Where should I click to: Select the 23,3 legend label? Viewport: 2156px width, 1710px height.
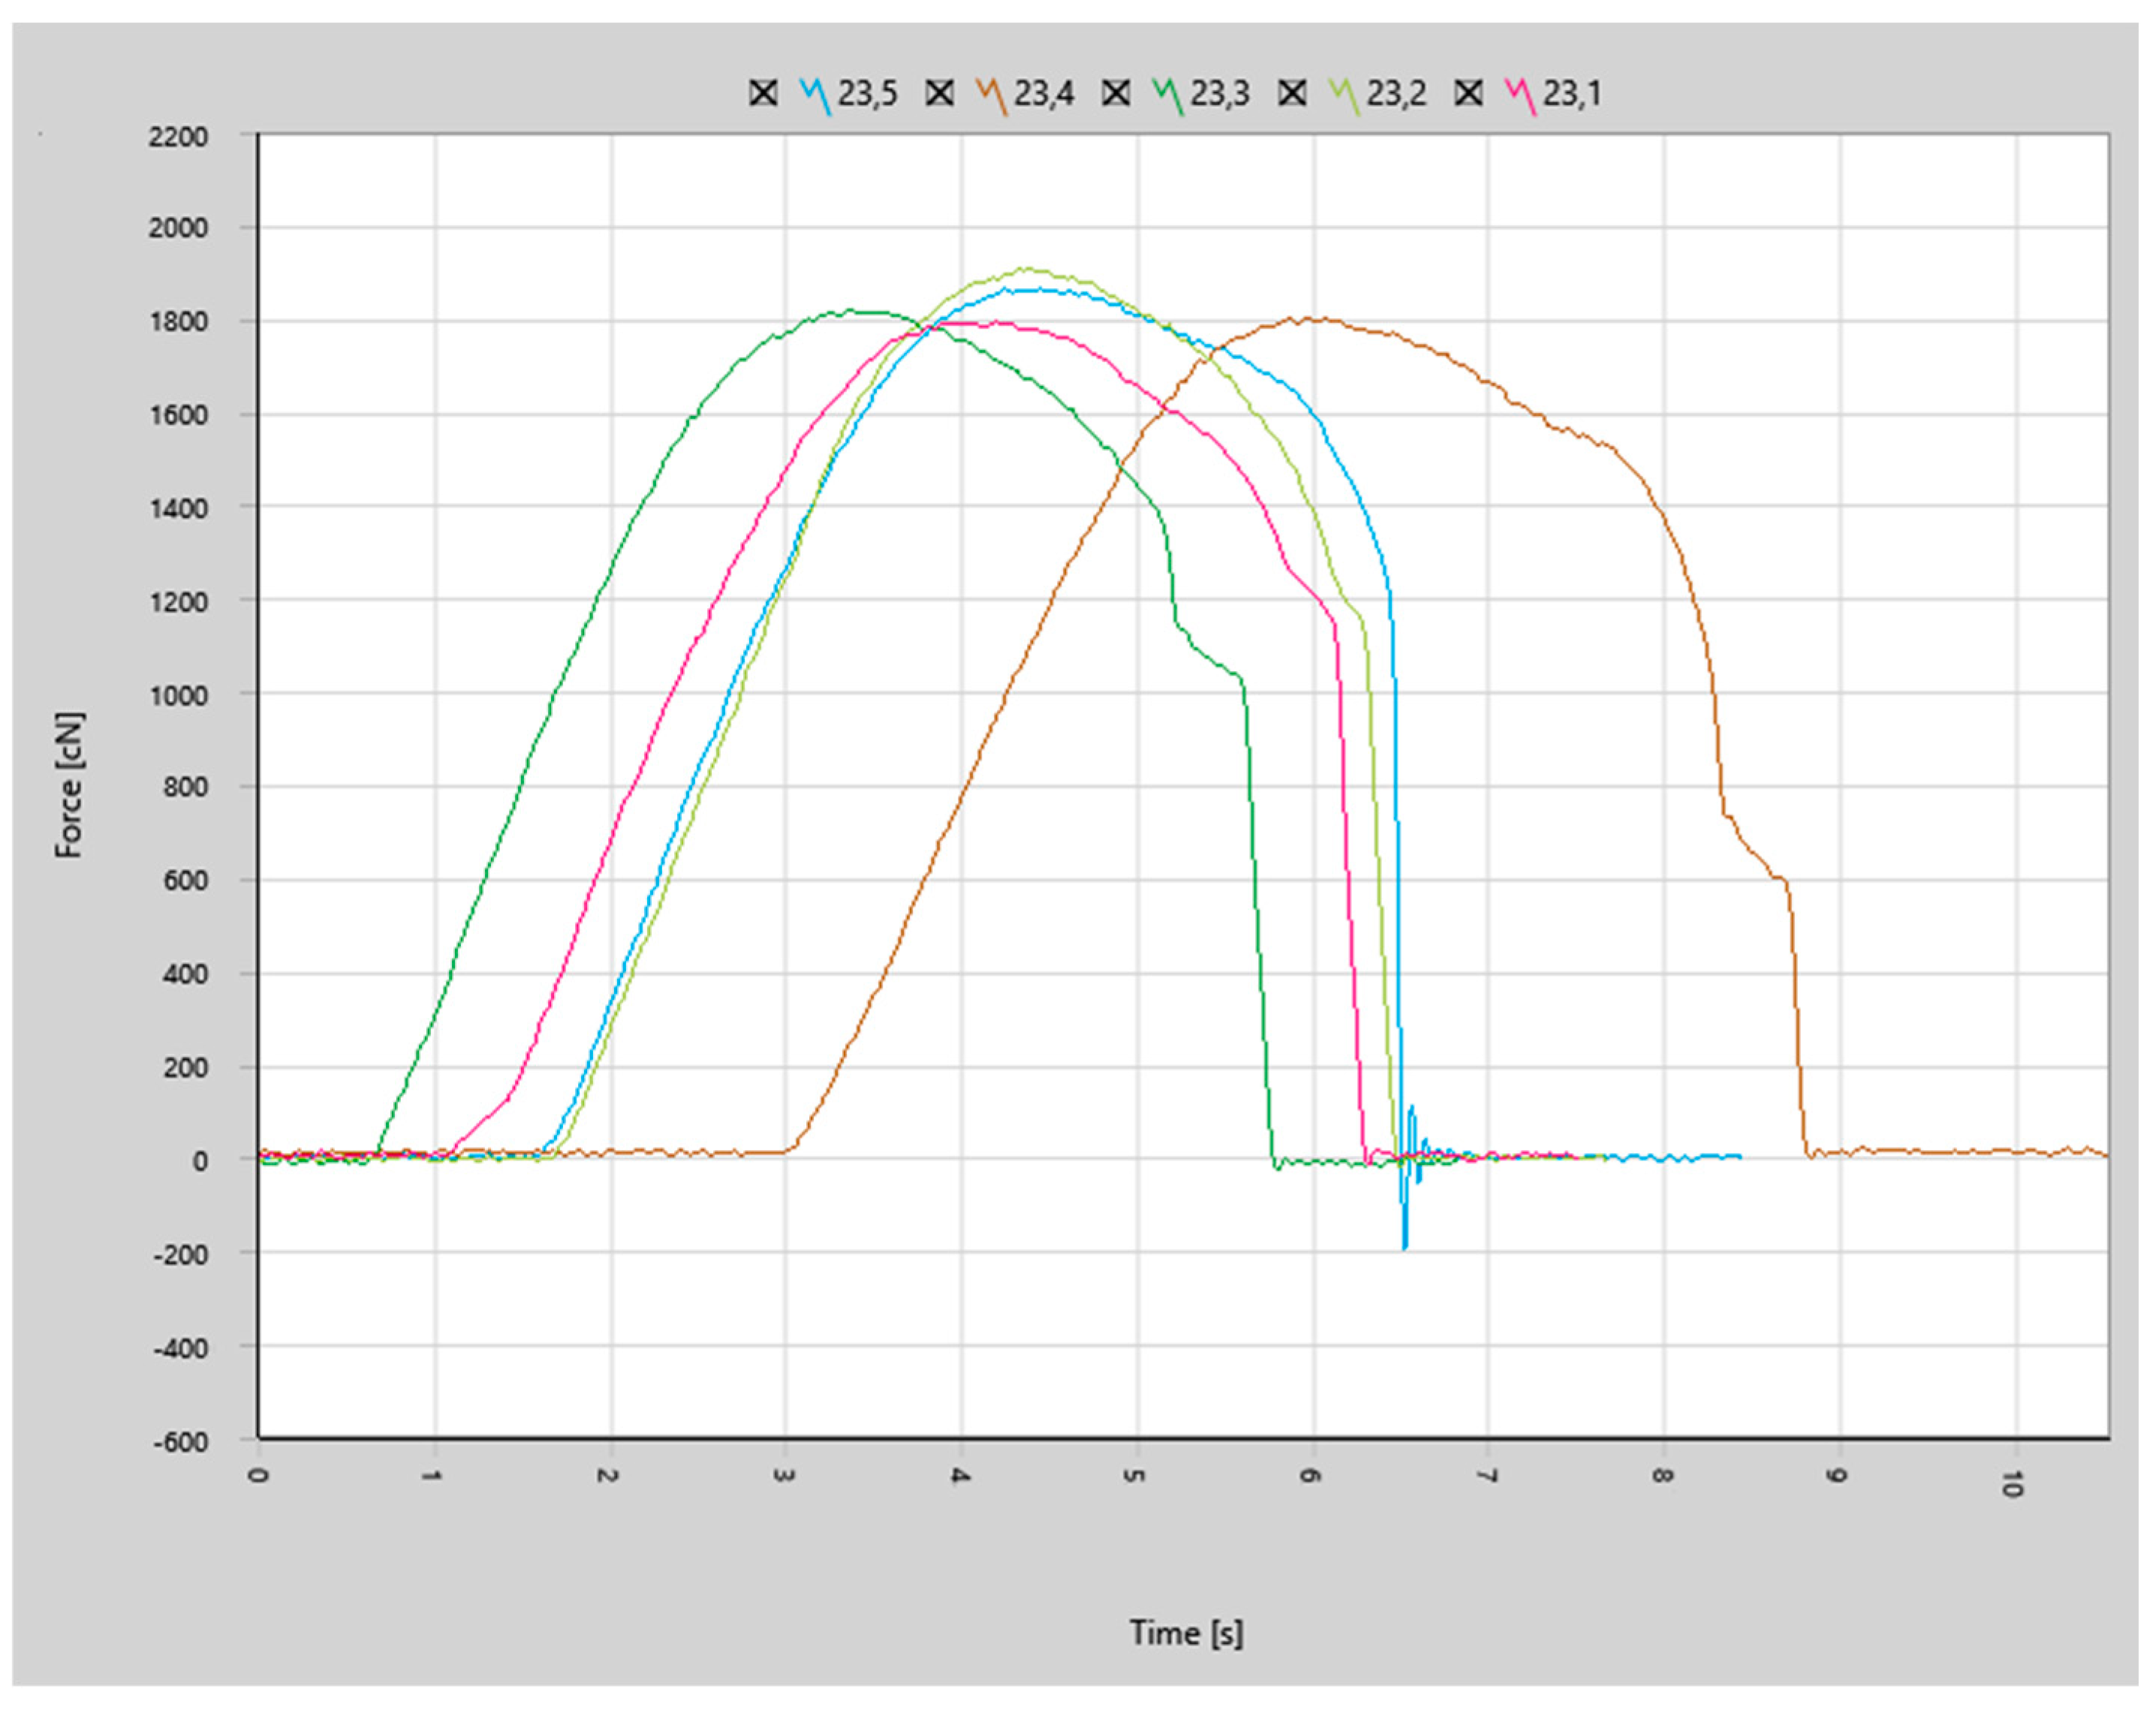pyautogui.click(x=1219, y=93)
